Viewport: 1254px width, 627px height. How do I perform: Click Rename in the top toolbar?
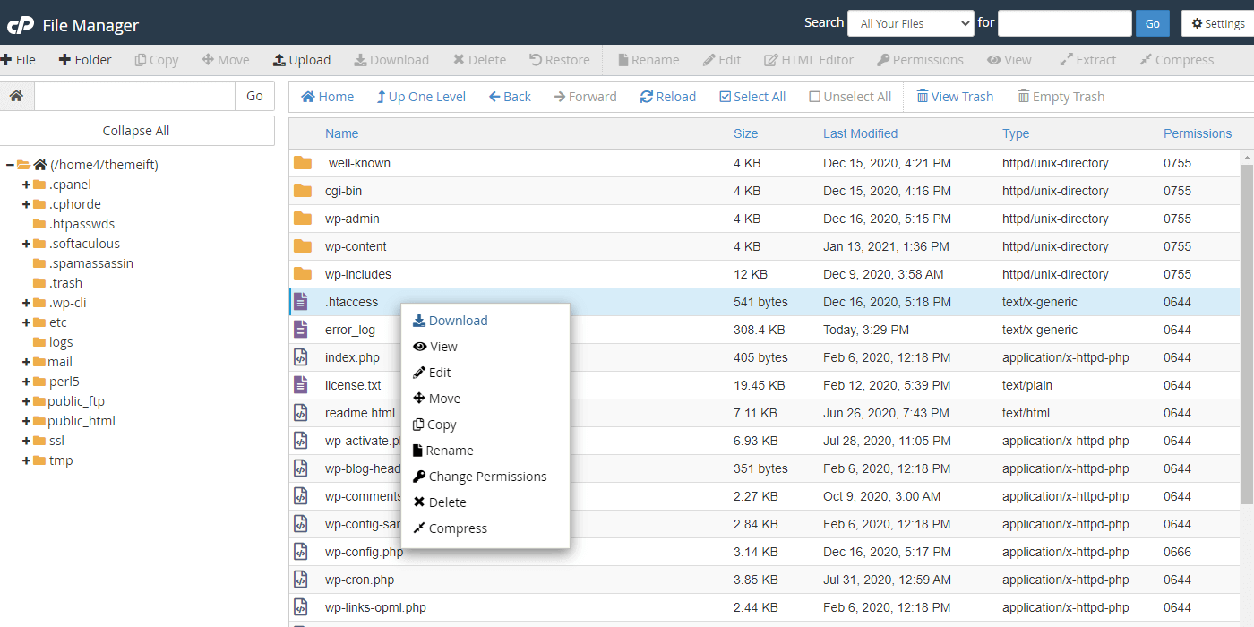point(648,60)
